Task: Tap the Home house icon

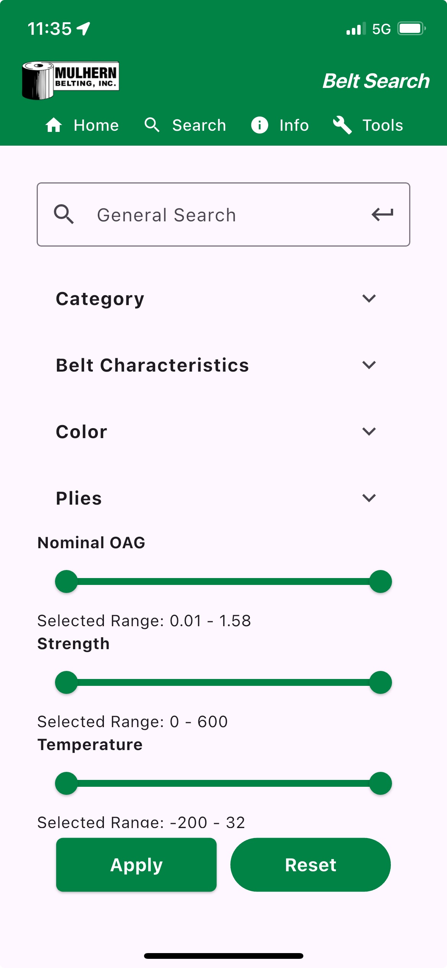Action: (x=53, y=125)
